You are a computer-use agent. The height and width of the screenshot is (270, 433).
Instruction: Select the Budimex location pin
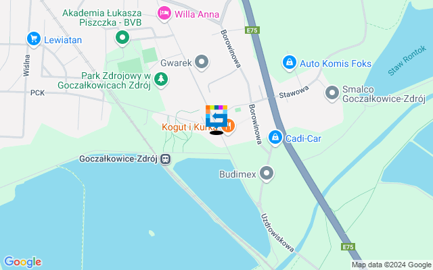267,174
